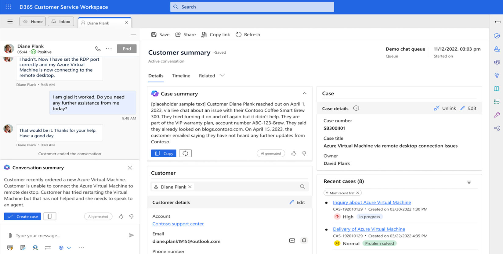End the conversation with Diane Plank

127,49
